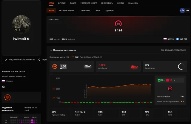Click the 0.86 K/D stat
This screenshot has height=124, width=191.
pos(107,113)
